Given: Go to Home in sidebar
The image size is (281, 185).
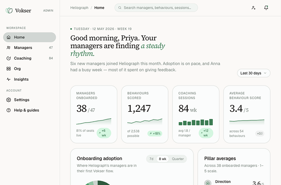Looking at the screenshot, I should coord(29,37).
